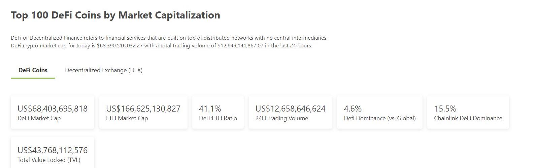Viewport: 534px width, 168px height.
Task: Click the 24H Trading Volume label
Action: 281,118
